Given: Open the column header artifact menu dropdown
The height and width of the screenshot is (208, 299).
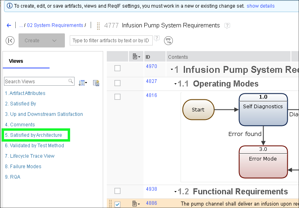Looking at the screenshot, I should [136, 57].
